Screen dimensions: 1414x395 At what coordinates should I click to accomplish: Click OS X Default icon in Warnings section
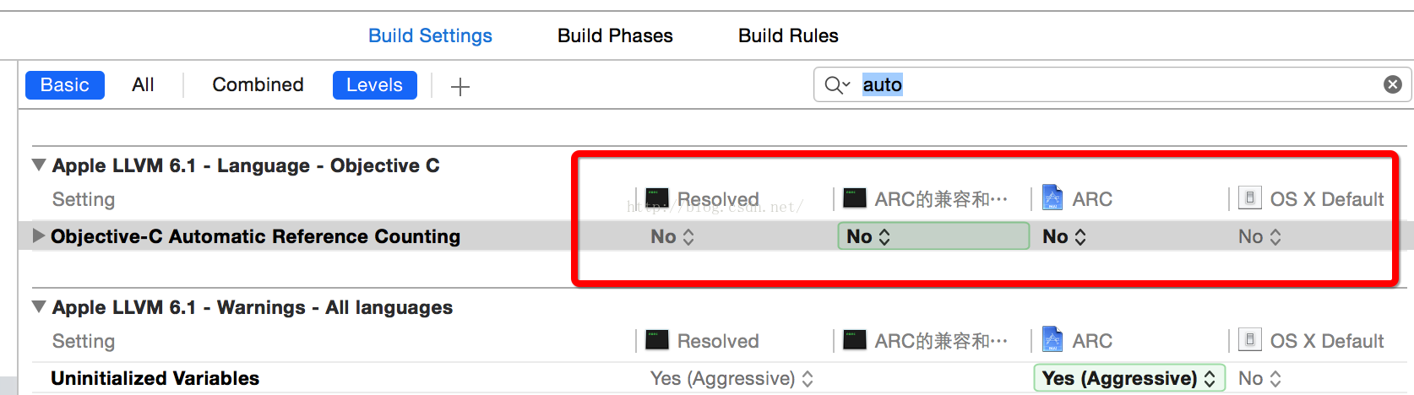[1249, 339]
